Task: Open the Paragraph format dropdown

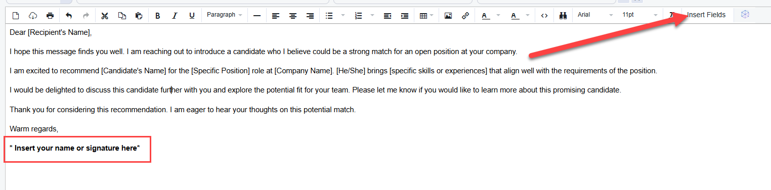Action: [x=225, y=15]
